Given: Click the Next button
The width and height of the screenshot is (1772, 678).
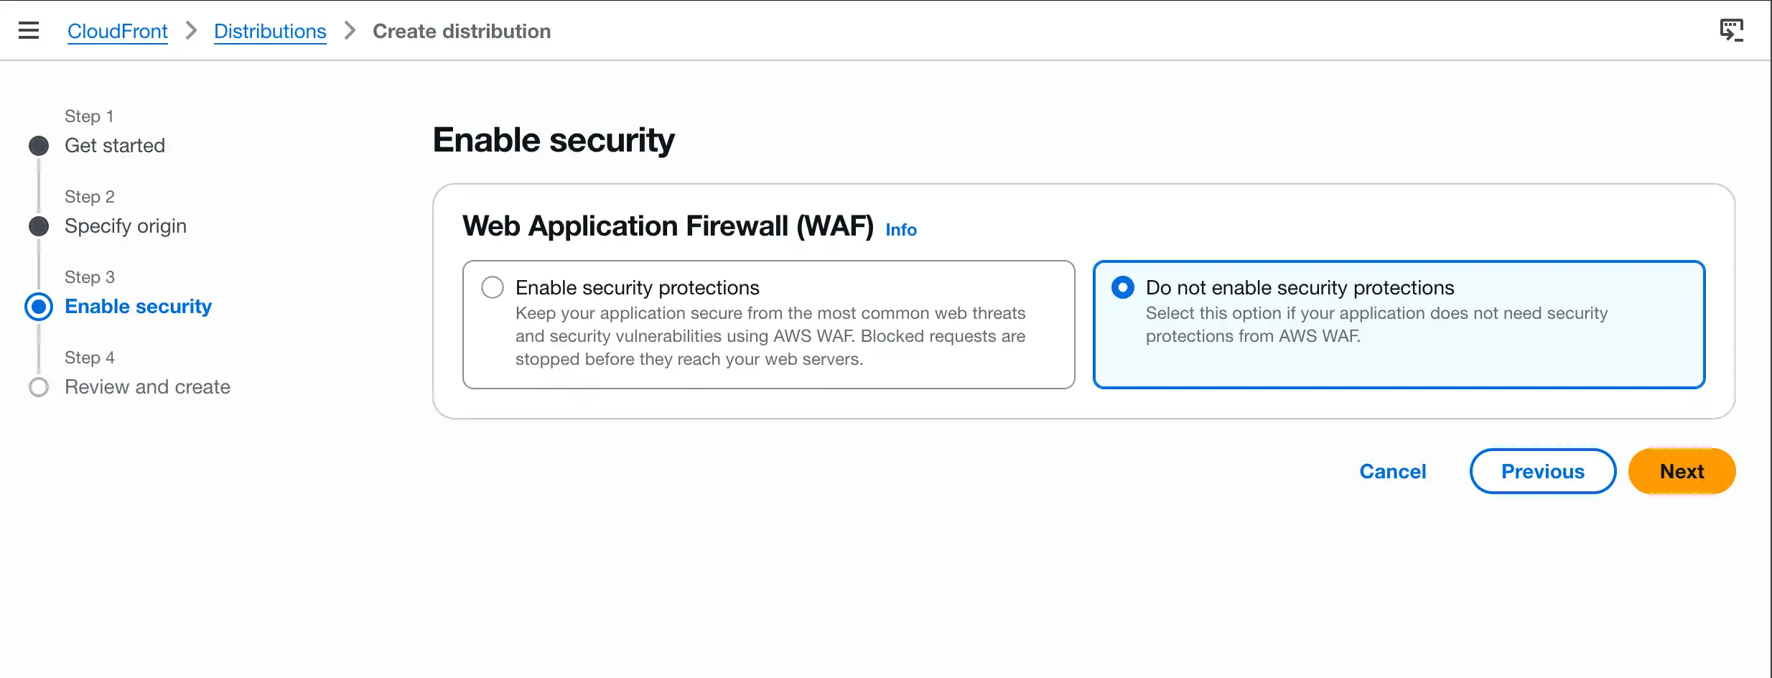Looking at the screenshot, I should pyautogui.click(x=1682, y=471).
